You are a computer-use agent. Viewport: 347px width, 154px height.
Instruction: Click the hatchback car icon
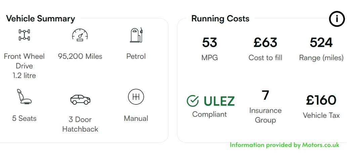[80, 99]
